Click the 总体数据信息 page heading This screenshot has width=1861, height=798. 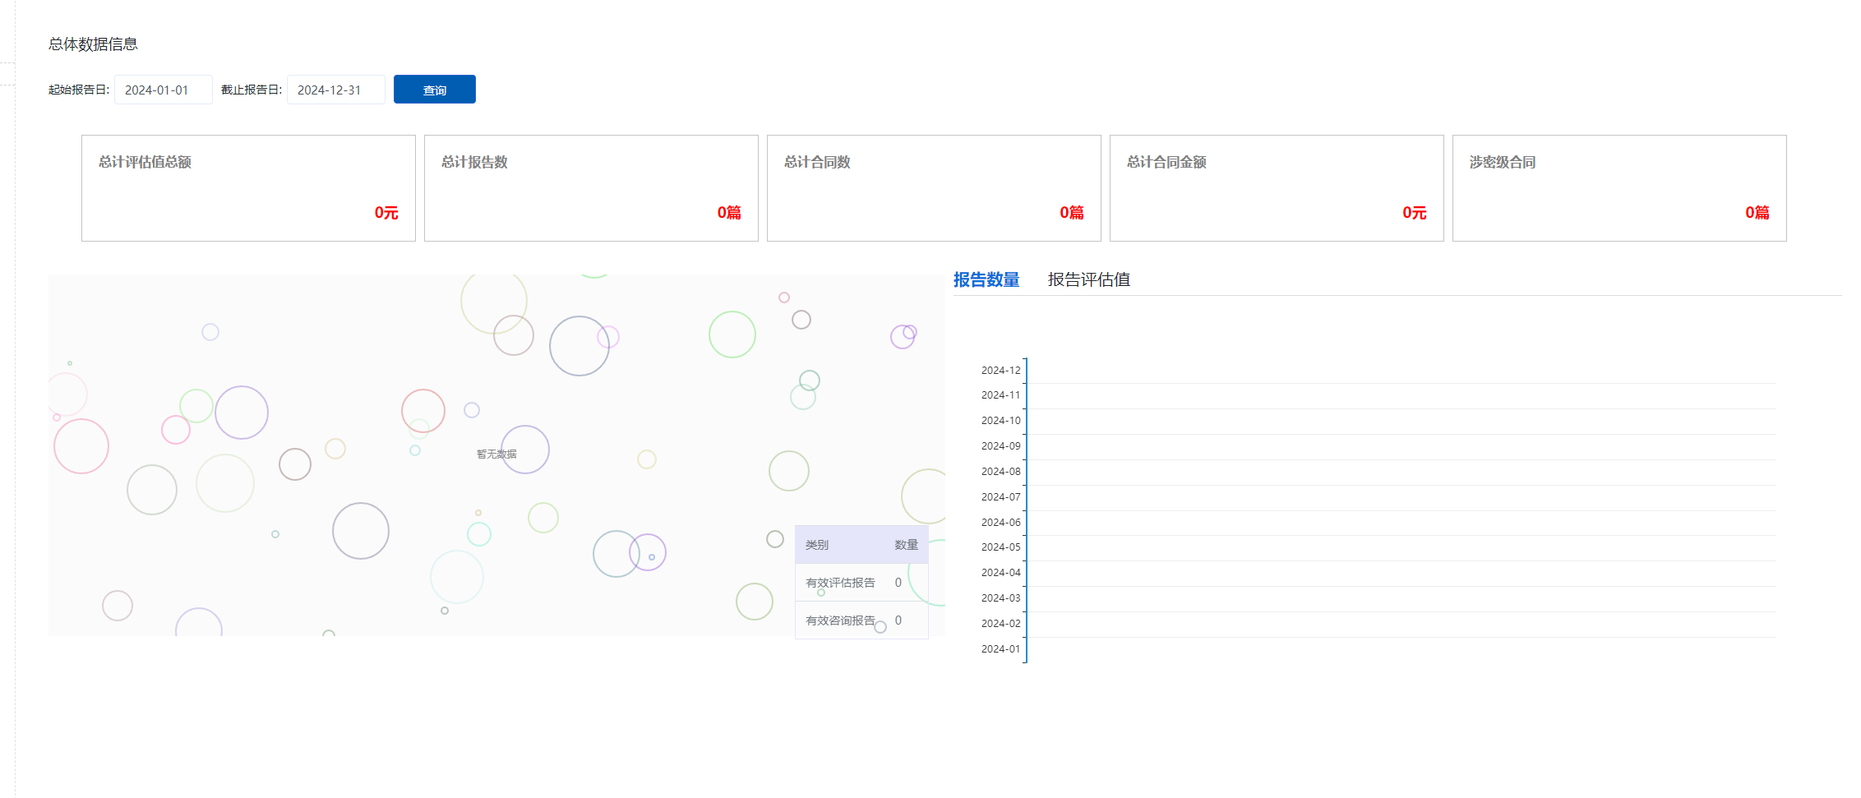pyautogui.click(x=93, y=44)
